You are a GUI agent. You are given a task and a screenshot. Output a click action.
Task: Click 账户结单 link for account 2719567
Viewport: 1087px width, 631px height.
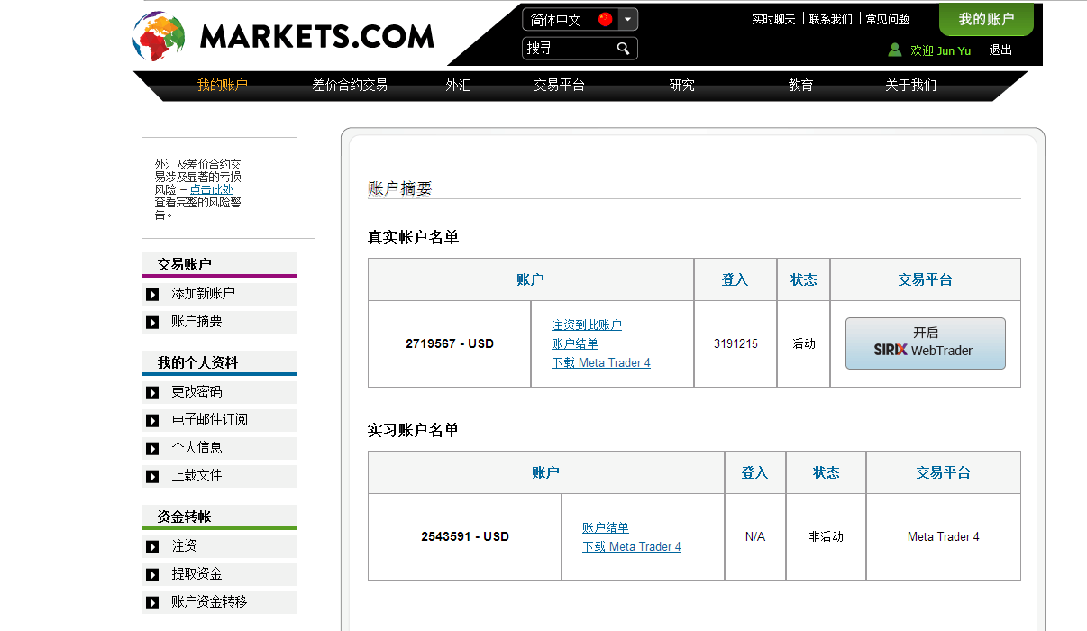point(575,344)
